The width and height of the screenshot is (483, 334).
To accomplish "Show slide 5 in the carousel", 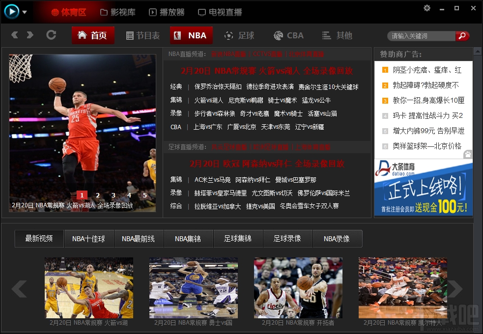I will point(145,195).
